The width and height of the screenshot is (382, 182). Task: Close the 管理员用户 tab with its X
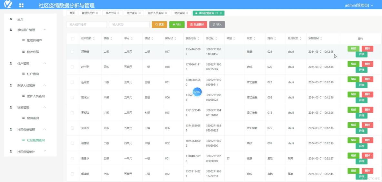97,13
